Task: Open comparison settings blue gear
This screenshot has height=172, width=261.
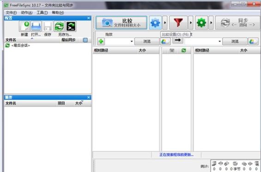Action: pos(155,23)
